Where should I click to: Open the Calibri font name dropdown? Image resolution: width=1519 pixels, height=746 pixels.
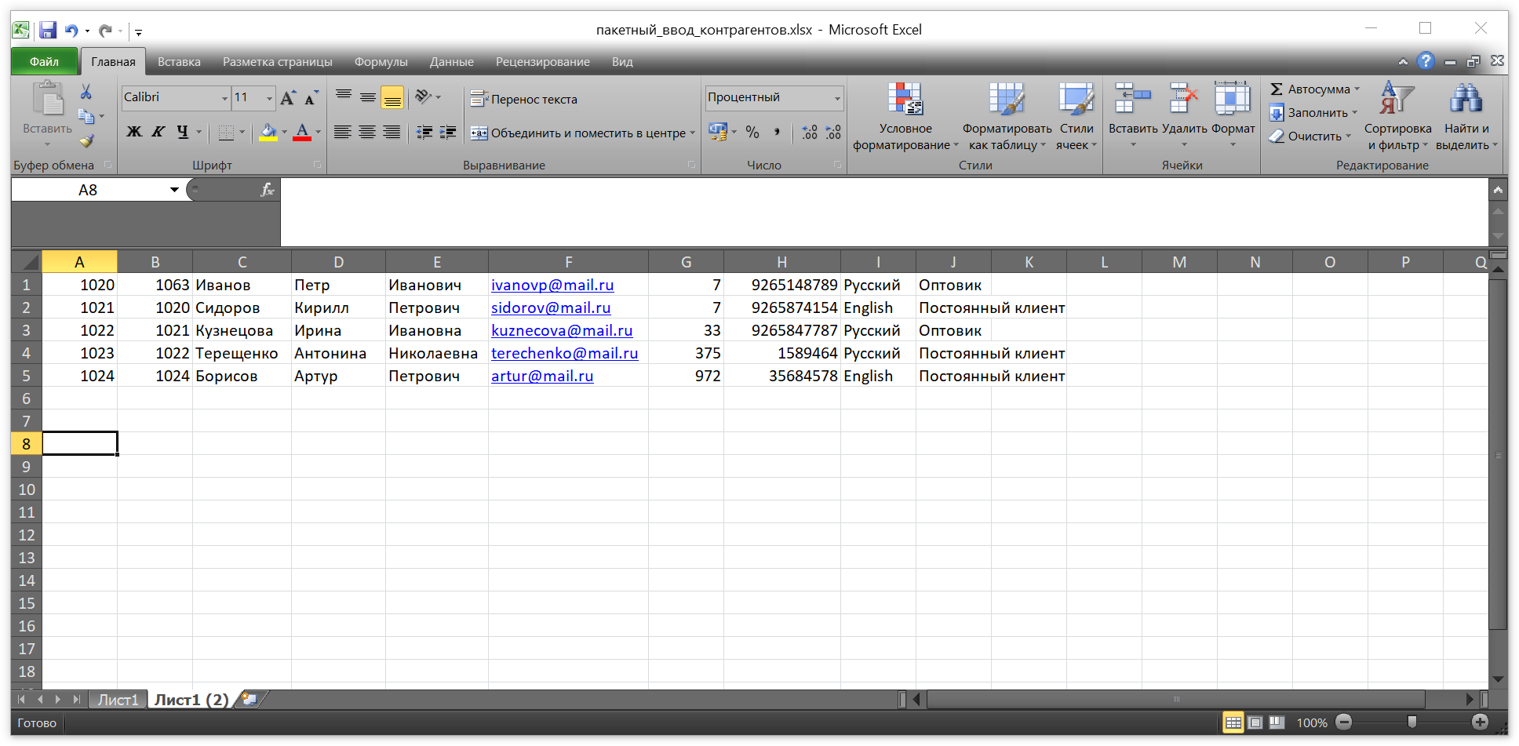224,98
